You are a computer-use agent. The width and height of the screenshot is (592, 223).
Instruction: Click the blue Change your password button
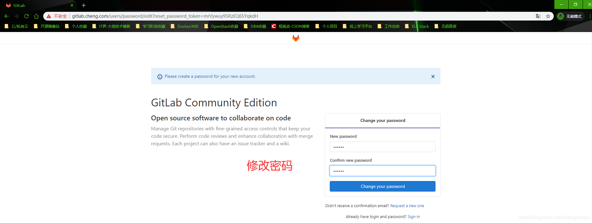383,186
